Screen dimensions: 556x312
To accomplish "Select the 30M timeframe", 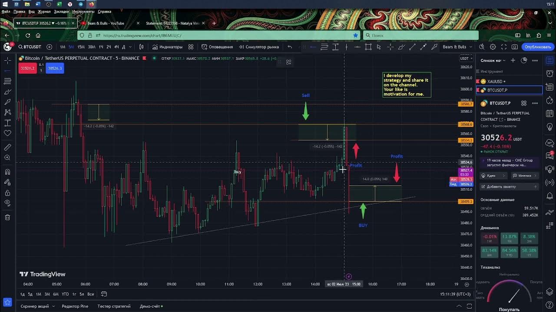I will 92,47.
